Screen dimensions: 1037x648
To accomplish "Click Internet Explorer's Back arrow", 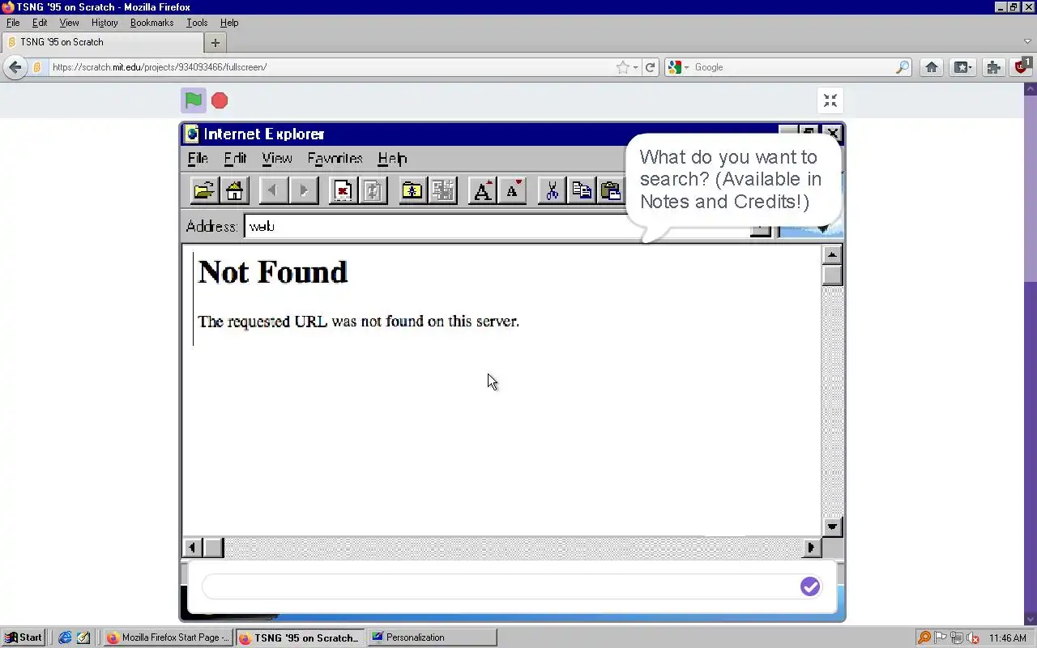I will click(273, 190).
